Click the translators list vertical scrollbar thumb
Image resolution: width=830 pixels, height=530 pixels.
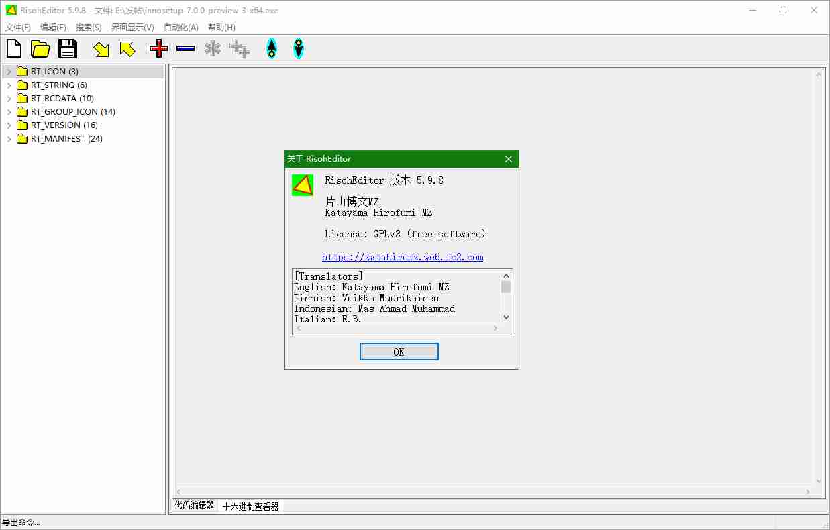coord(507,287)
